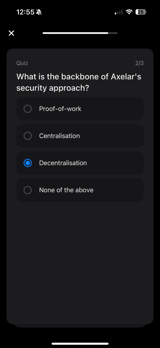Select the Proof-of-work radio button
Screen dimensions: 160x348
coord(28,109)
